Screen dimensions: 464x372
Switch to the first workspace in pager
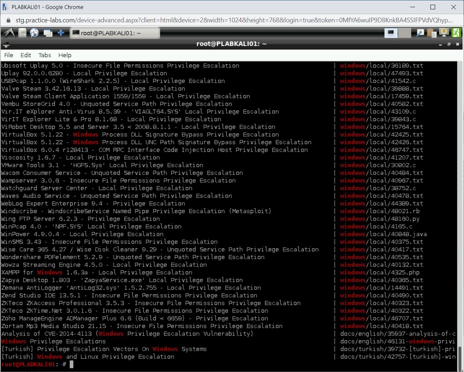click(x=391, y=33)
